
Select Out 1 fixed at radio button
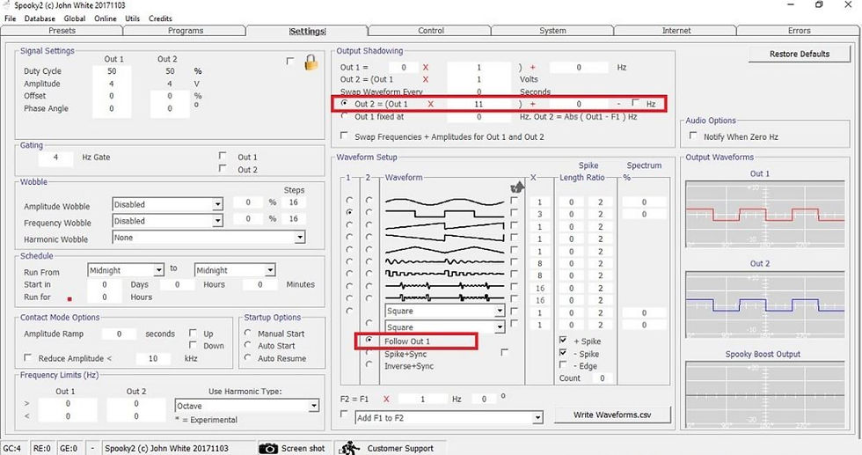344,116
